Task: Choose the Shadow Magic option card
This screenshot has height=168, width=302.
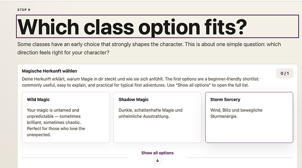Action: coord(158,117)
